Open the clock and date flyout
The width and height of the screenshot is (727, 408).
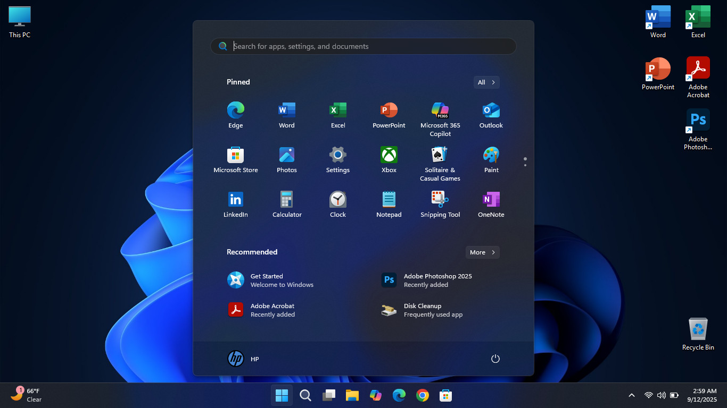click(x=702, y=395)
